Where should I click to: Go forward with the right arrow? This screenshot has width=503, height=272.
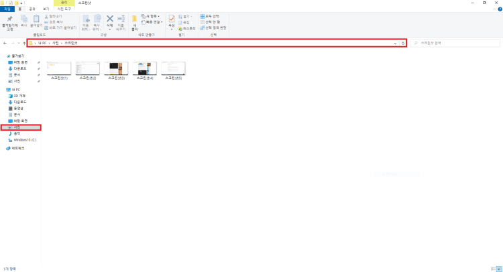[13, 43]
